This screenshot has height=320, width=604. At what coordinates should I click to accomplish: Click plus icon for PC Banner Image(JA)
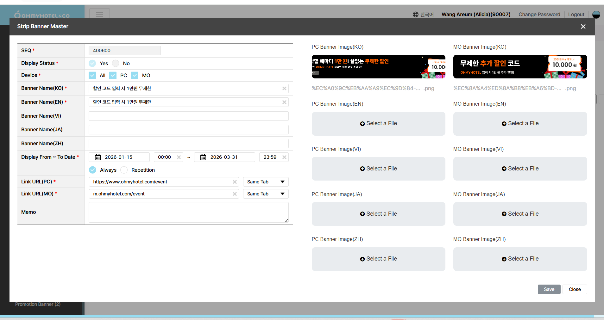tap(362, 214)
